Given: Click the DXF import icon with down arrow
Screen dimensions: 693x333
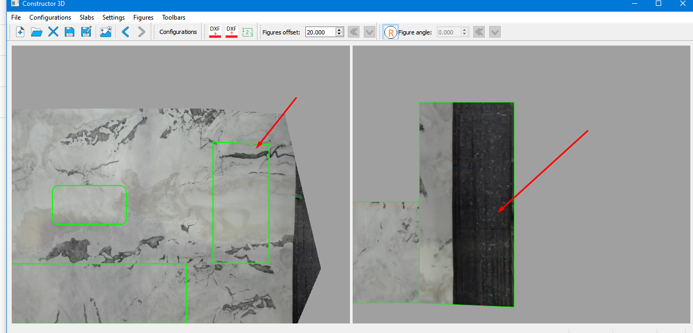Looking at the screenshot, I should [x=215, y=32].
